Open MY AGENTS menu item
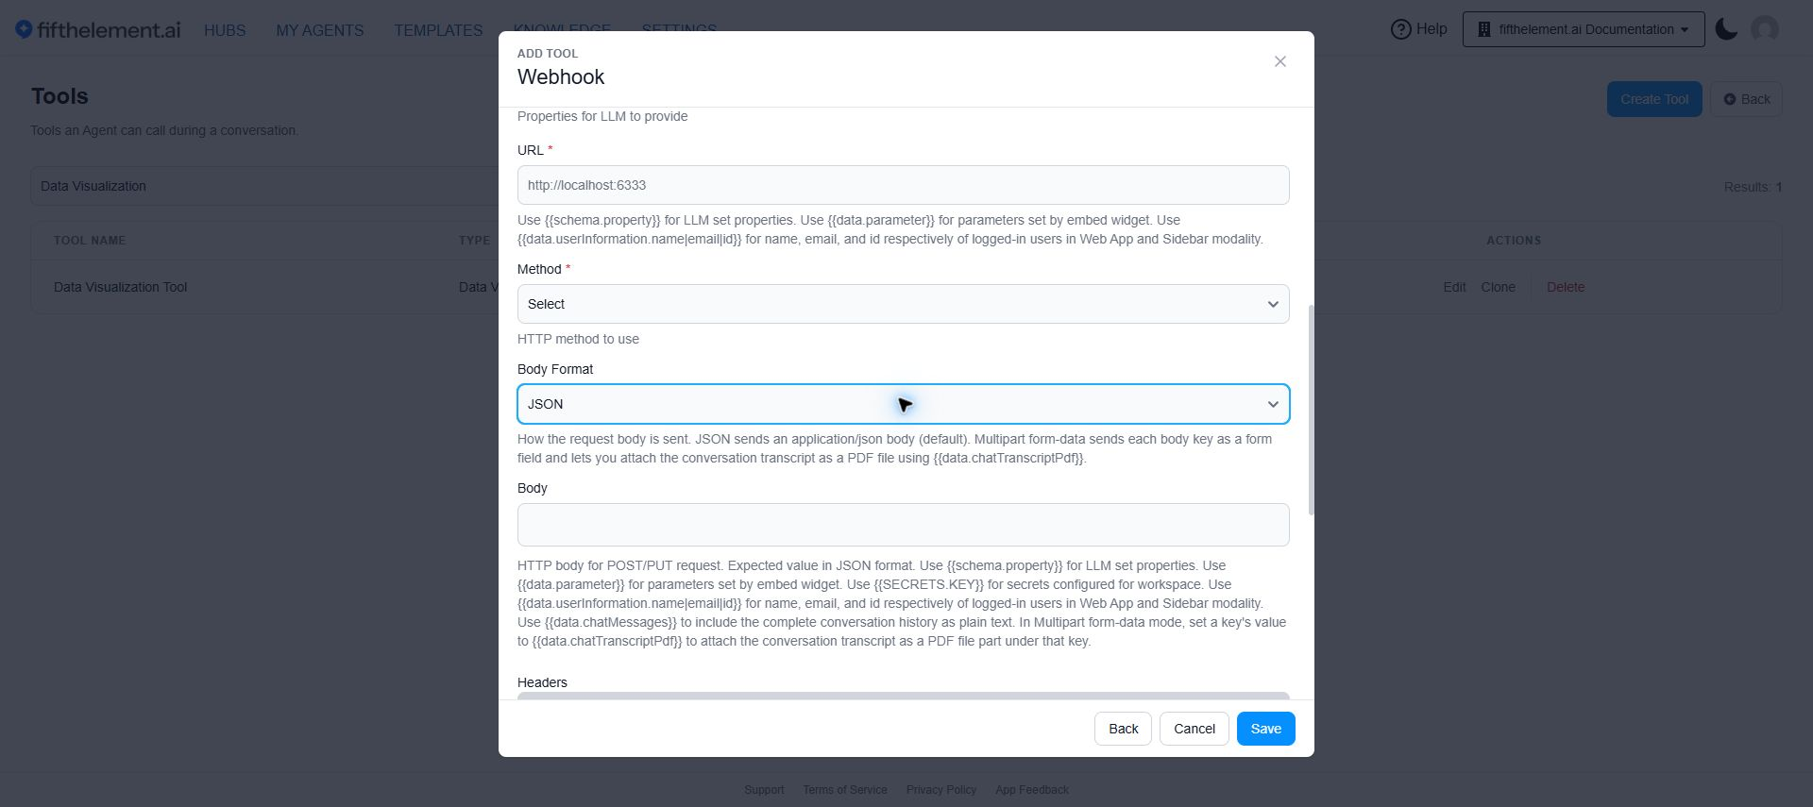The width and height of the screenshot is (1813, 807). coord(319,30)
